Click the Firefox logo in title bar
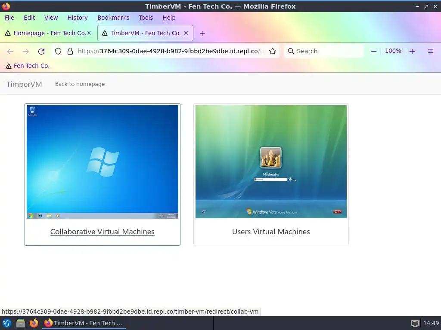441x330 pixels. (6, 6)
